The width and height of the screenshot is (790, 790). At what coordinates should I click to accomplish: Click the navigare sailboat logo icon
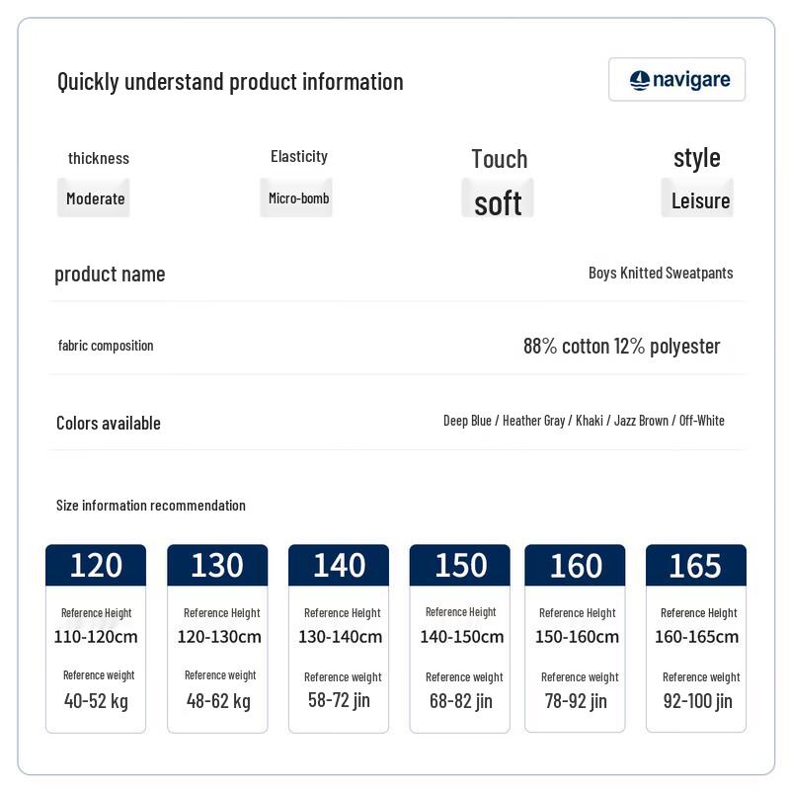(x=640, y=80)
